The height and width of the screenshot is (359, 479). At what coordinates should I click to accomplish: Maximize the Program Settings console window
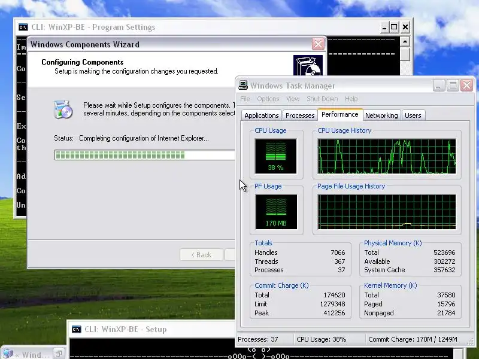click(394, 27)
